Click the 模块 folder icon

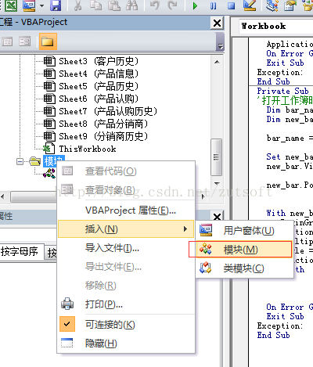tap(34, 161)
